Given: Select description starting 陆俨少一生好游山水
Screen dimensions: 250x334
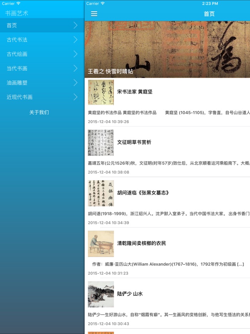Looking at the screenshot, I should coord(169,315).
